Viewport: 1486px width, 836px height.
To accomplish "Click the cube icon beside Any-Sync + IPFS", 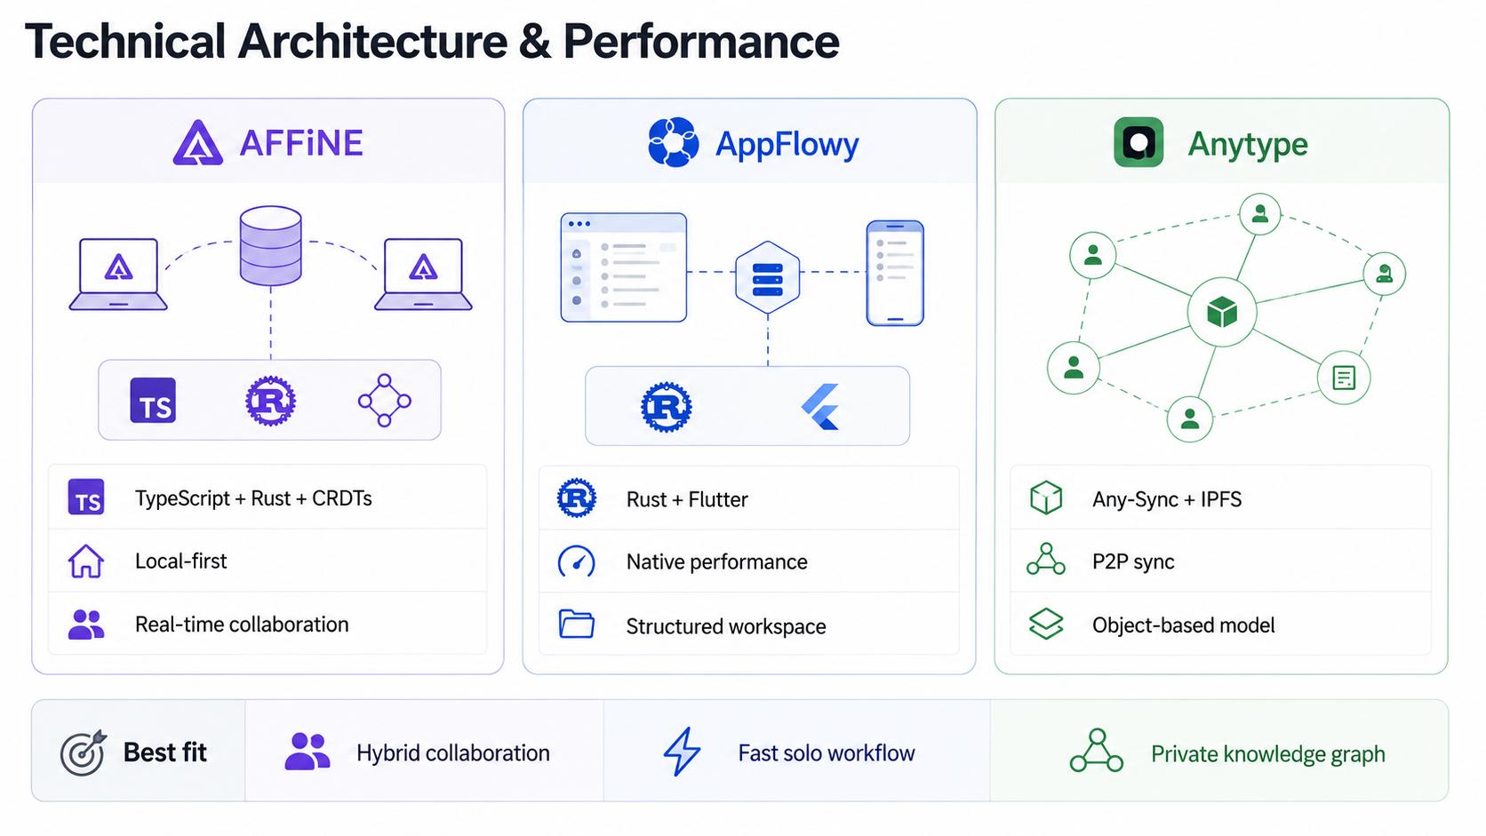I will coord(1046,498).
